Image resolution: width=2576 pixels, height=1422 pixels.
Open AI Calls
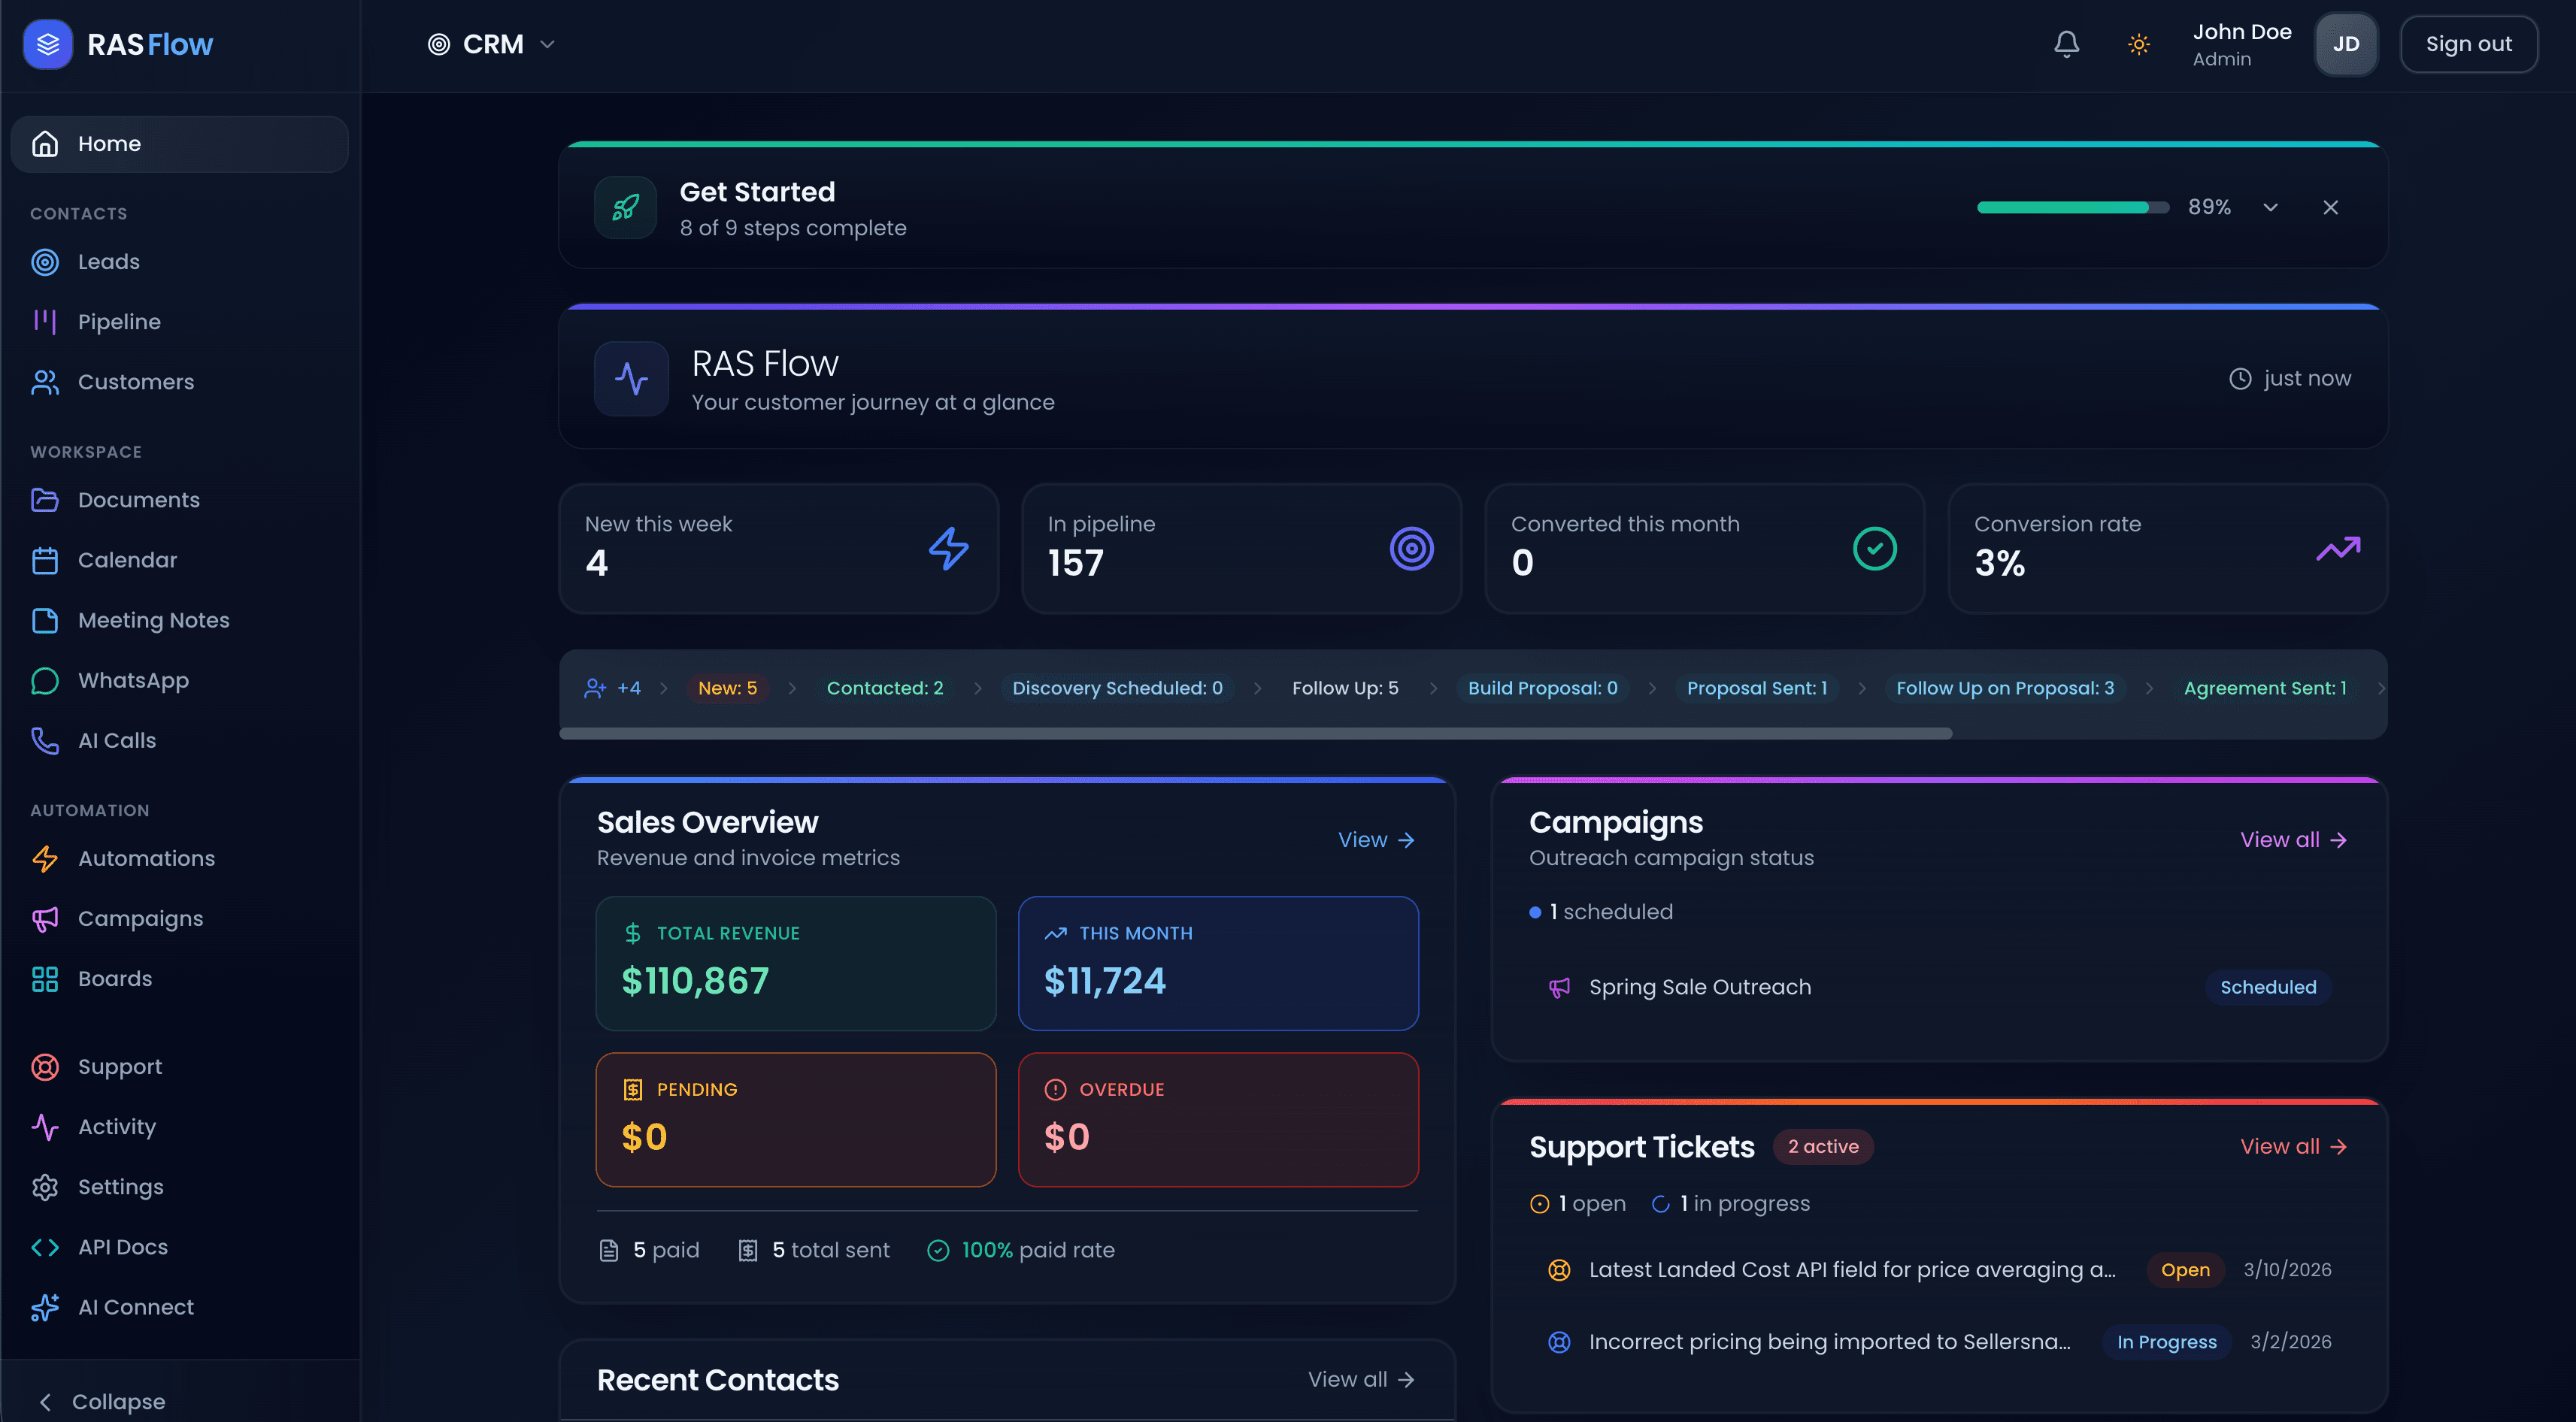116,740
